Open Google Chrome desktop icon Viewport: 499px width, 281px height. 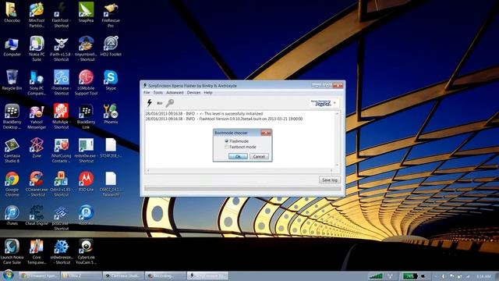tap(12, 184)
